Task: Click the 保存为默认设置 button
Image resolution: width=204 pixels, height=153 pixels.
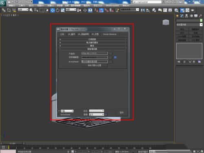Action: click(95, 65)
